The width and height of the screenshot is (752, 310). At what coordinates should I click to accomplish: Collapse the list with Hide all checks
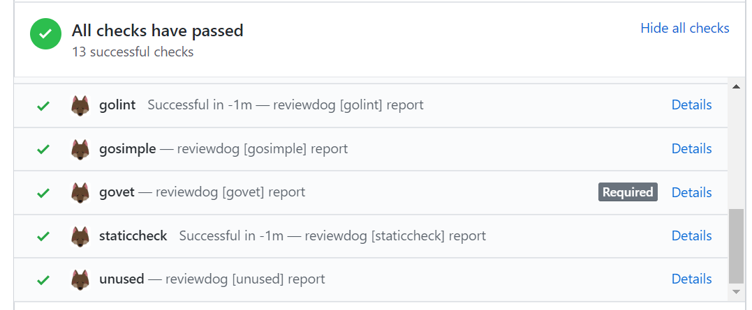tap(684, 29)
